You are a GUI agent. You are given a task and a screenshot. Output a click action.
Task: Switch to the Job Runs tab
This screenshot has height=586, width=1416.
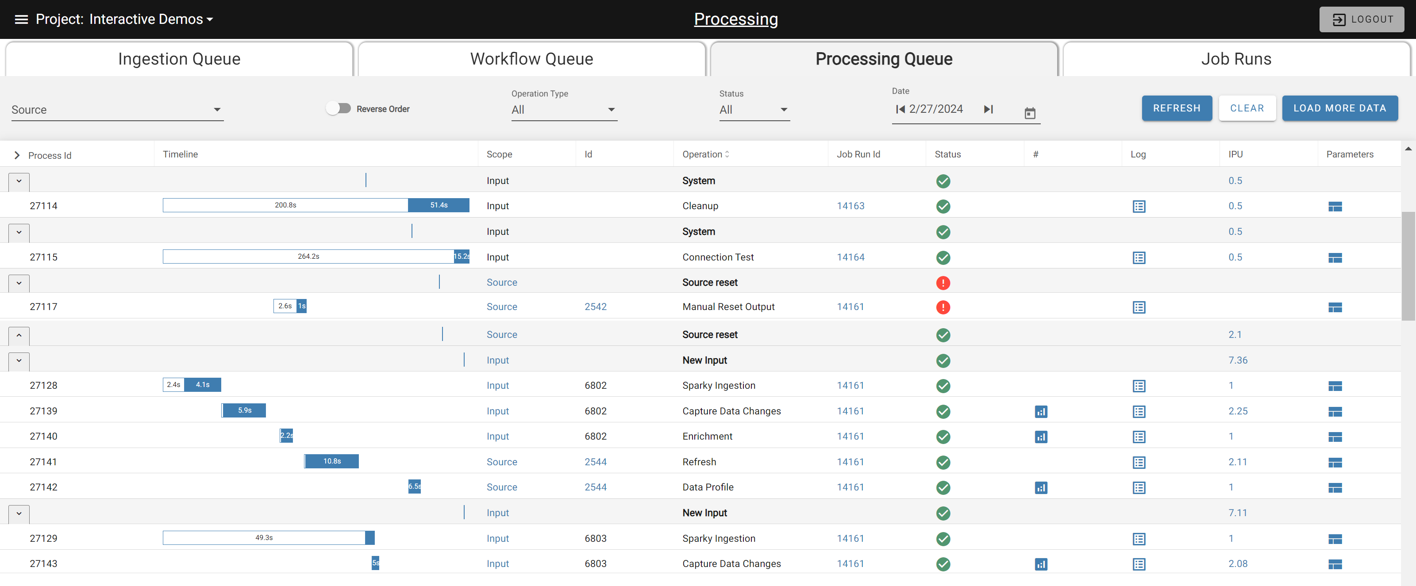coord(1236,59)
